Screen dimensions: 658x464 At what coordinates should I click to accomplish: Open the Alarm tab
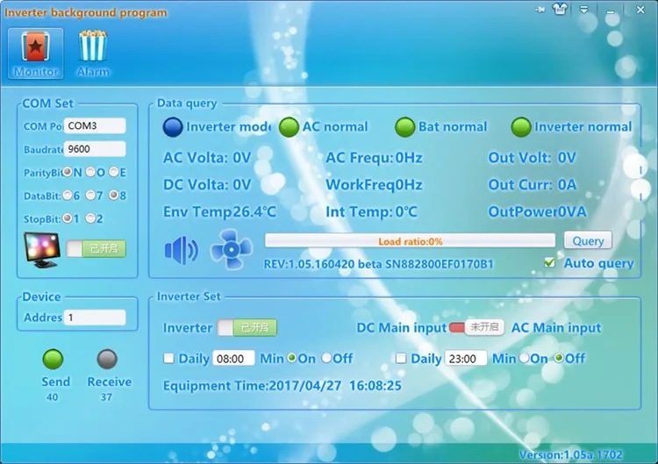93,54
